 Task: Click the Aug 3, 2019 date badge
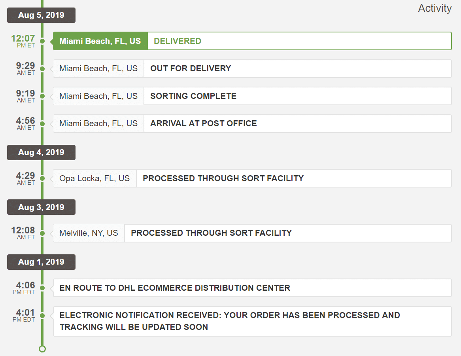(41, 207)
